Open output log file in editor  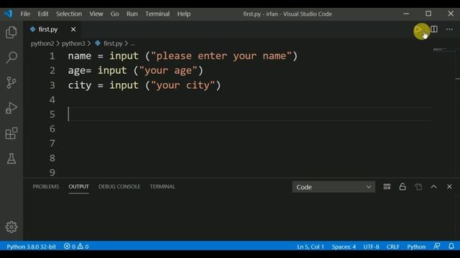click(x=418, y=186)
